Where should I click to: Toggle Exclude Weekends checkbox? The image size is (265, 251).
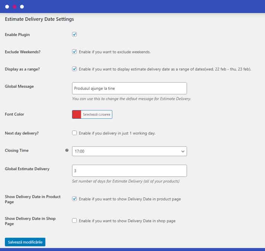coord(74,52)
